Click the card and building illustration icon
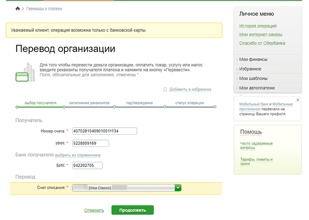Viewport: 309px width, 220px height. coord(25,72)
